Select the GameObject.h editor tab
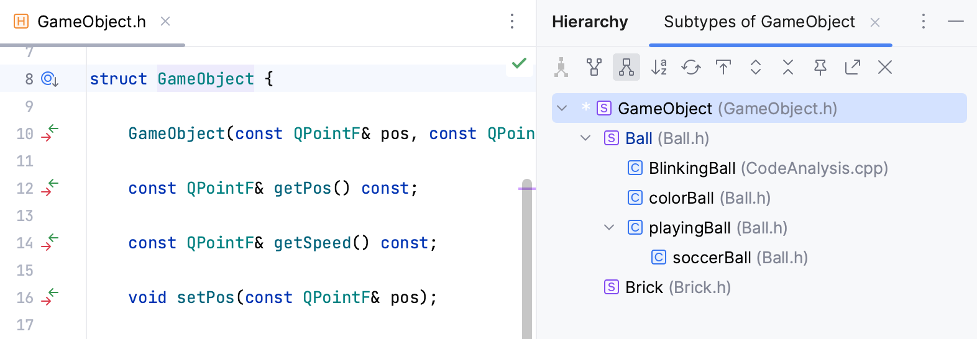The width and height of the screenshot is (977, 339). point(91,22)
